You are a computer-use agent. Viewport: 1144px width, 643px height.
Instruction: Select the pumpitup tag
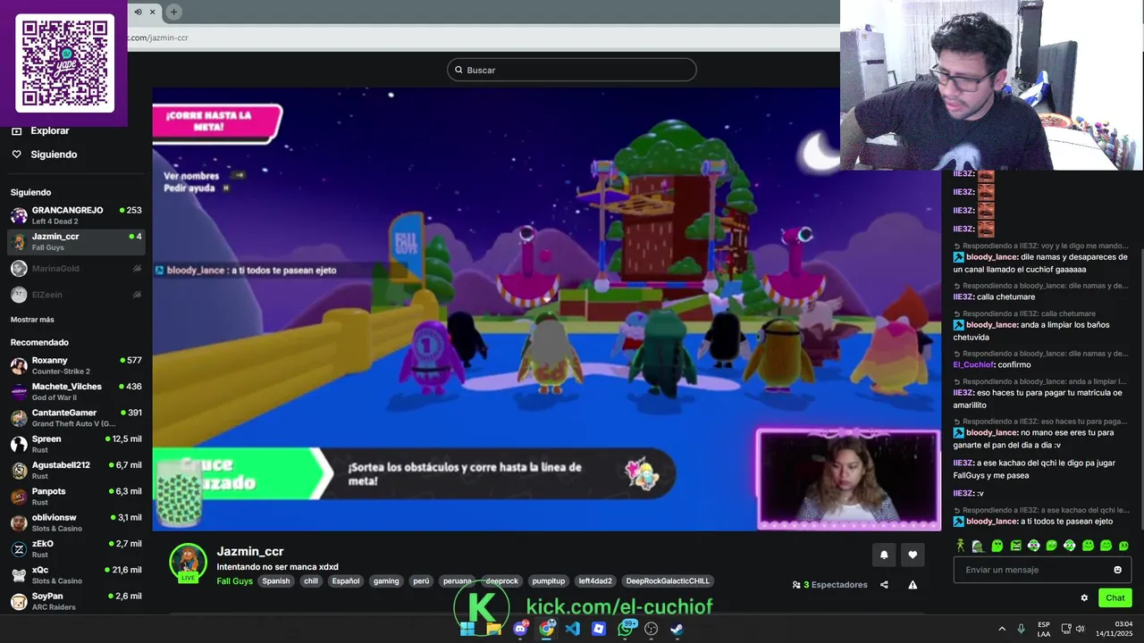pos(549,580)
